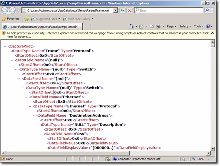Screen dimensions: 220x166
Task: Collapse DataType Name="Frame" node
Action: click(x=8, y=51)
